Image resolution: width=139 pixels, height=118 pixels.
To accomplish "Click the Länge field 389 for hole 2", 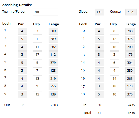I will point(53,39).
